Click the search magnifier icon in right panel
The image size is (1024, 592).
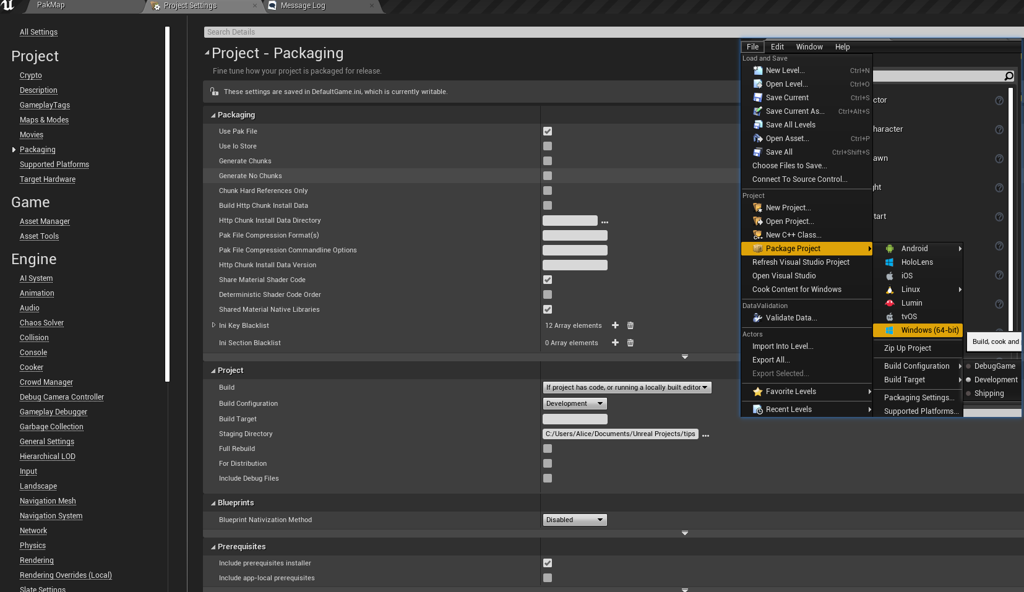tap(1009, 76)
